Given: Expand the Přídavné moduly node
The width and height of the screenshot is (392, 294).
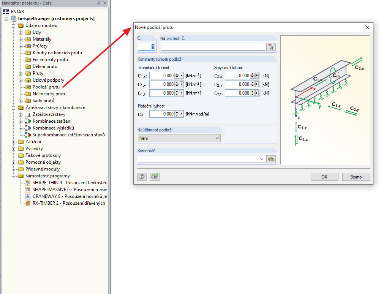Looking at the screenshot, I should pyautogui.click(x=14, y=169).
